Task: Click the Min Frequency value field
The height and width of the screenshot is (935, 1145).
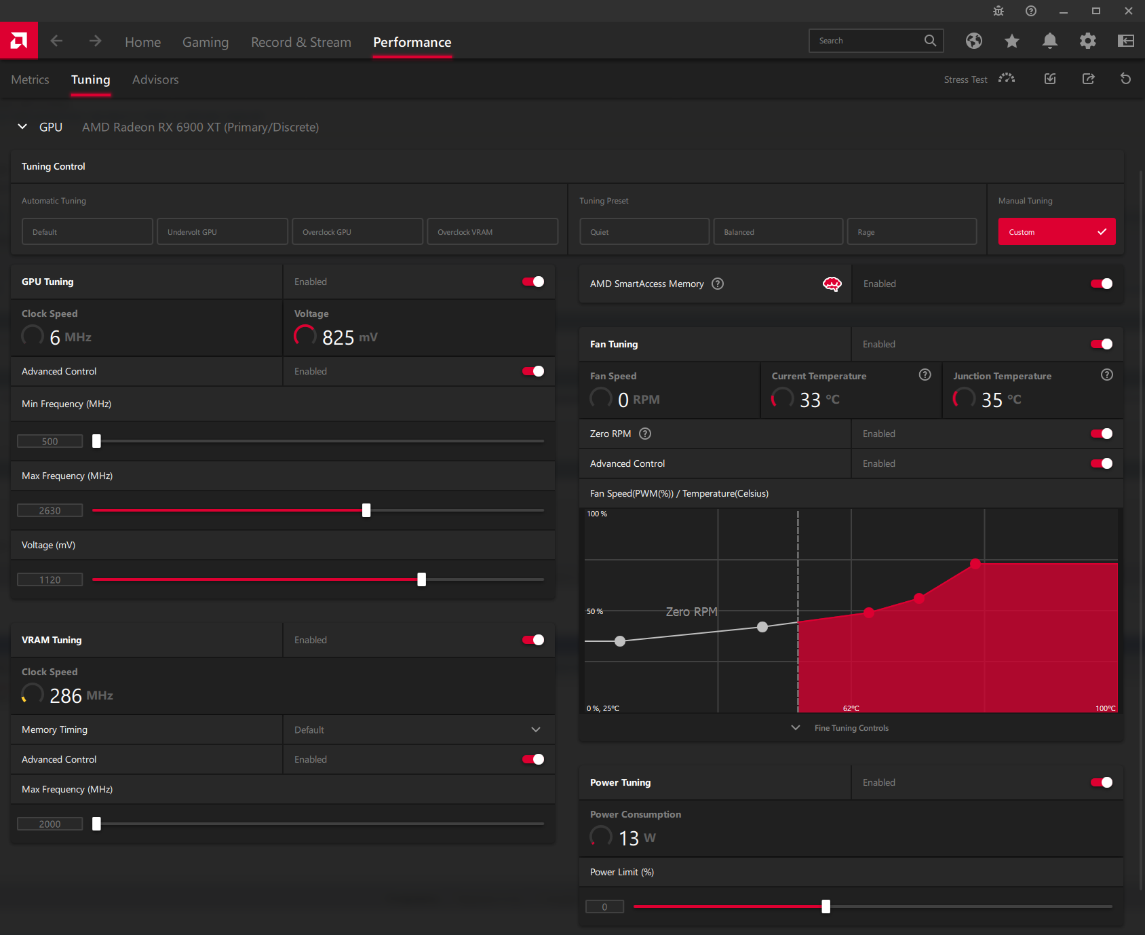Action: 50,441
